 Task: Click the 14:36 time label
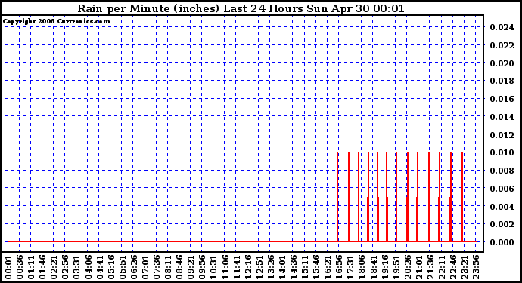click(x=294, y=267)
